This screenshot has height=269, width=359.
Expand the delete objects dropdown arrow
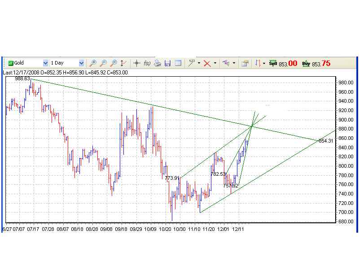coord(215,63)
